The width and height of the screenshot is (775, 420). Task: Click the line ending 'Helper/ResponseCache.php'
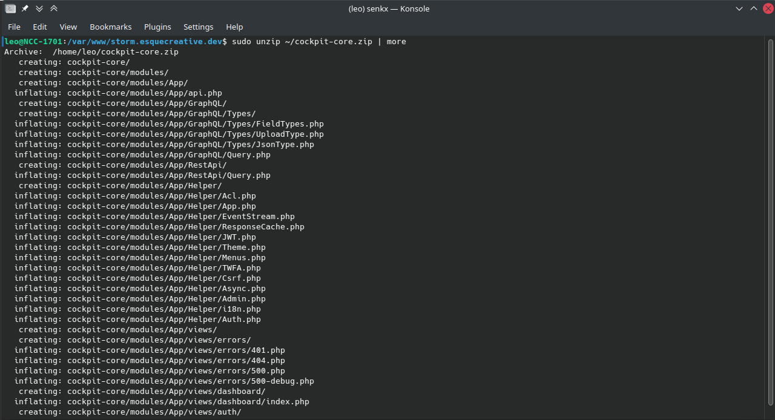(159, 227)
